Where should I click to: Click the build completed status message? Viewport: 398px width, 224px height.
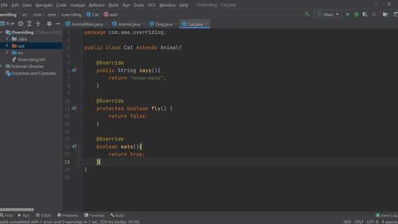pos(70,222)
